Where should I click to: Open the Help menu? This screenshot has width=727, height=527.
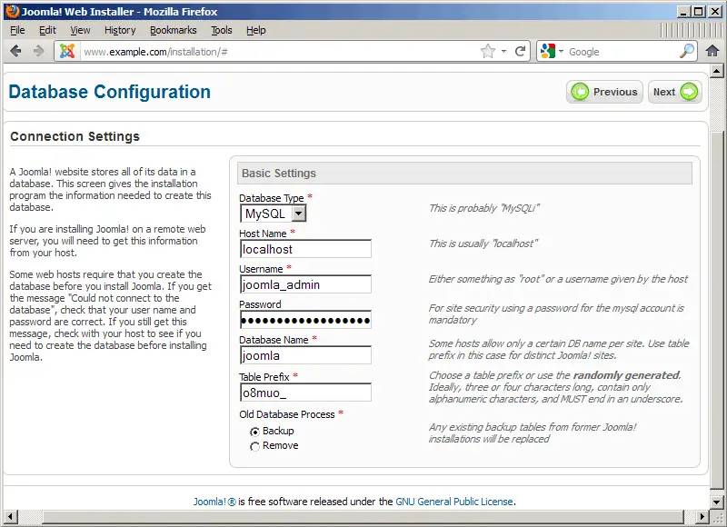[256, 30]
